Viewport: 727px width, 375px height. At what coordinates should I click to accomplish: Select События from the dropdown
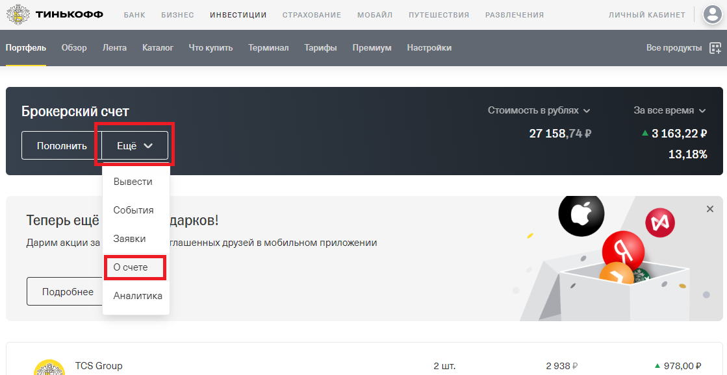point(134,210)
